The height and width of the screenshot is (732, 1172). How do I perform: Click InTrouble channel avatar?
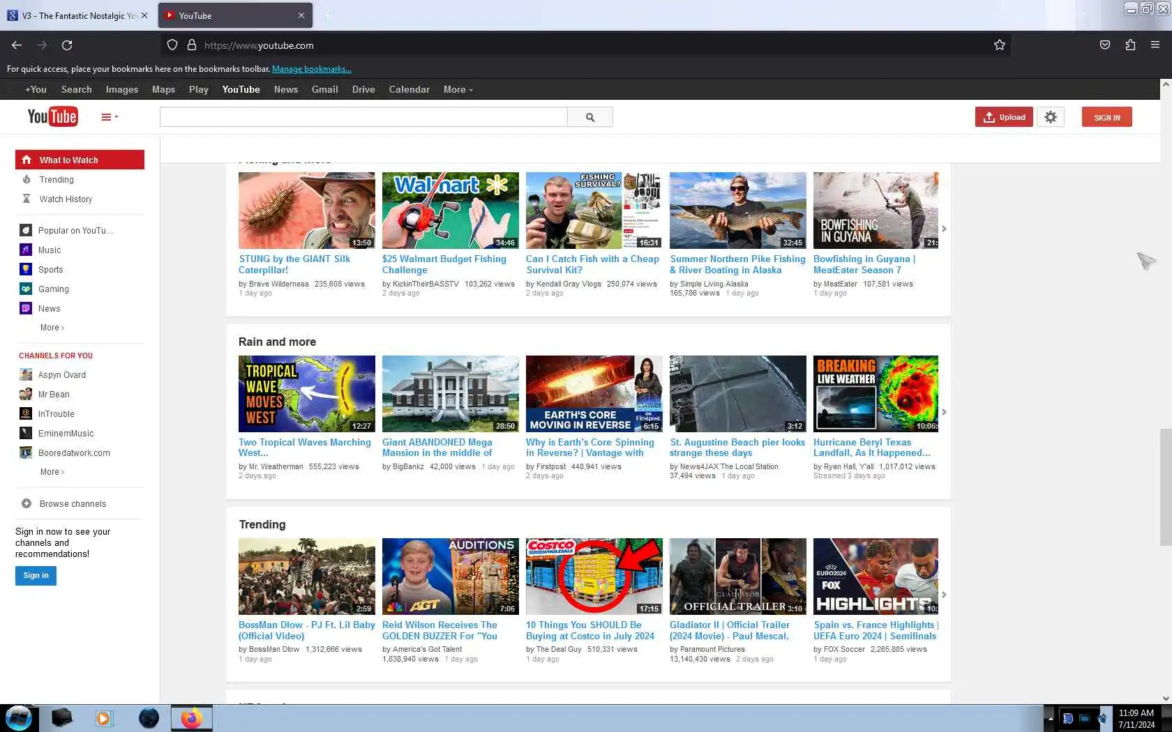[26, 413]
